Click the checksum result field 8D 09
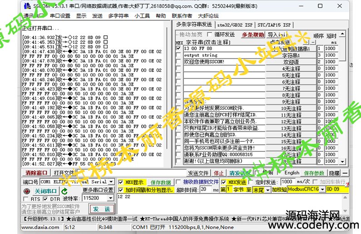Image resolution: width=361 pixels, height=234 pixels. [x=337, y=190]
